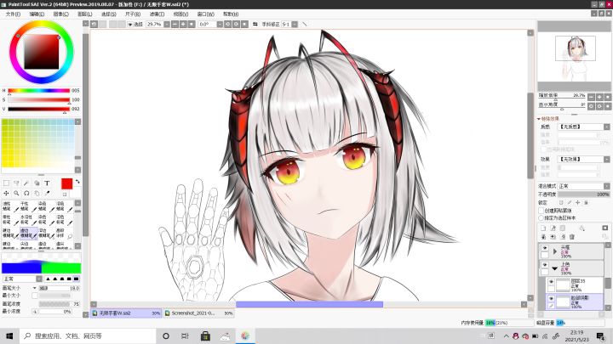Open the 图像(C) menu
The height and width of the screenshot is (344, 613).
(x=61, y=14)
